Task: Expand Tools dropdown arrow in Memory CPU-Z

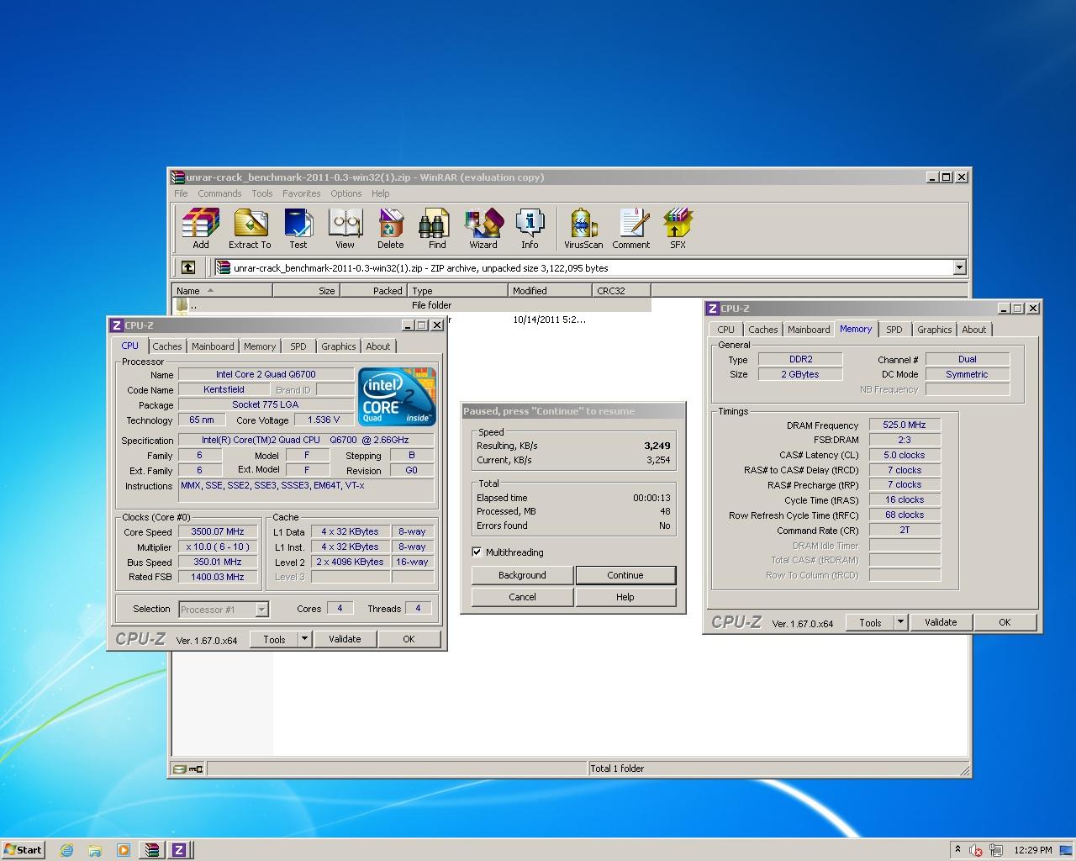Action: click(900, 622)
